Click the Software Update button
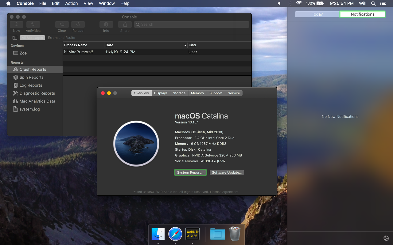Screen dimensions: 393x245 (x=227, y=172)
